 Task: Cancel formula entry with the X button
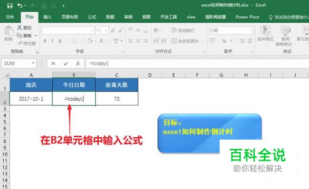[x=53, y=63]
